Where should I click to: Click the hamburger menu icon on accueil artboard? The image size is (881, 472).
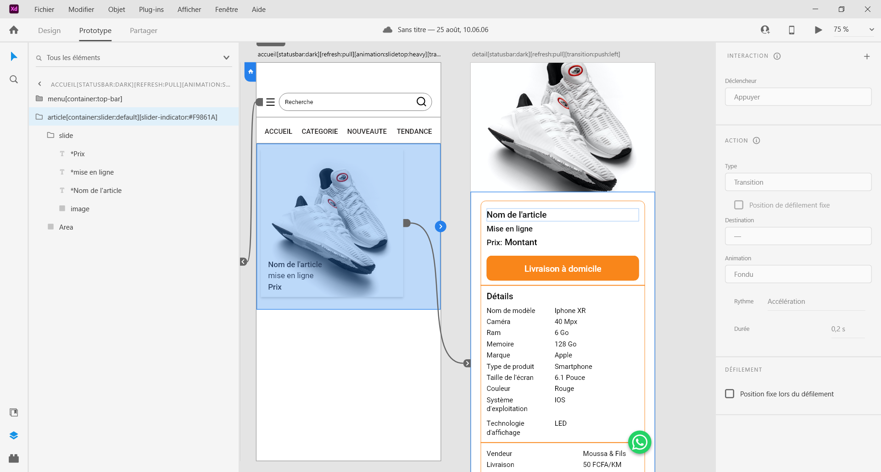click(x=270, y=102)
